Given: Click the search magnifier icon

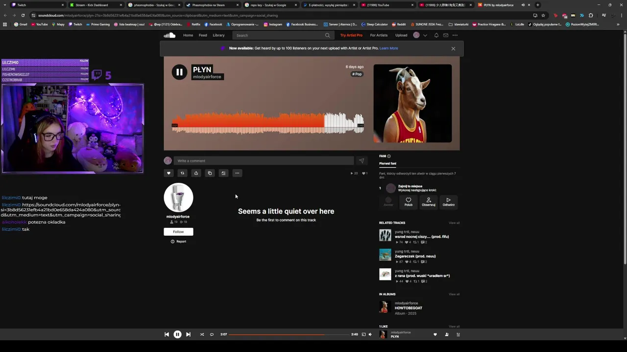Looking at the screenshot, I should (x=327, y=35).
